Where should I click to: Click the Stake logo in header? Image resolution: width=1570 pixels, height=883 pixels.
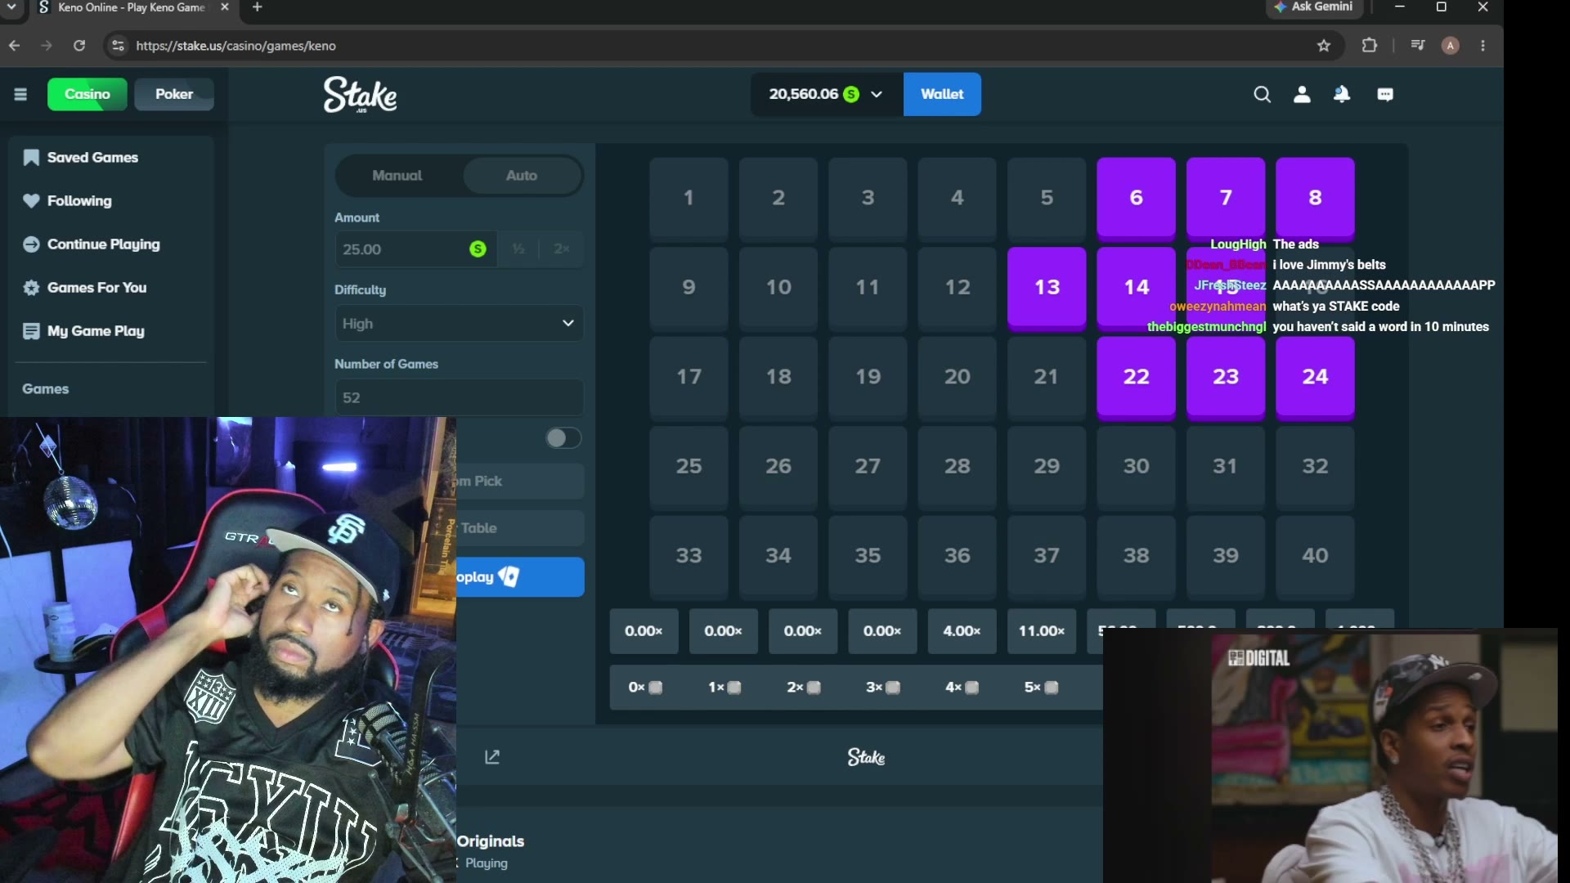tap(360, 95)
